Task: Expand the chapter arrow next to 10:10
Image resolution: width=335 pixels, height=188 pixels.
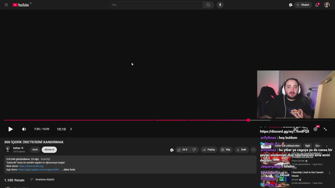Action: coord(71,129)
